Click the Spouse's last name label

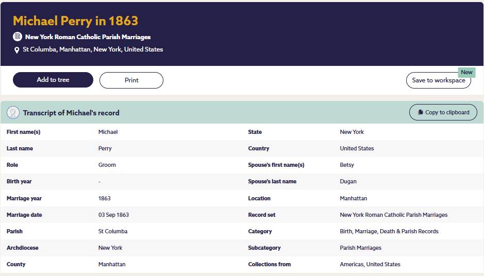tap(272, 182)
